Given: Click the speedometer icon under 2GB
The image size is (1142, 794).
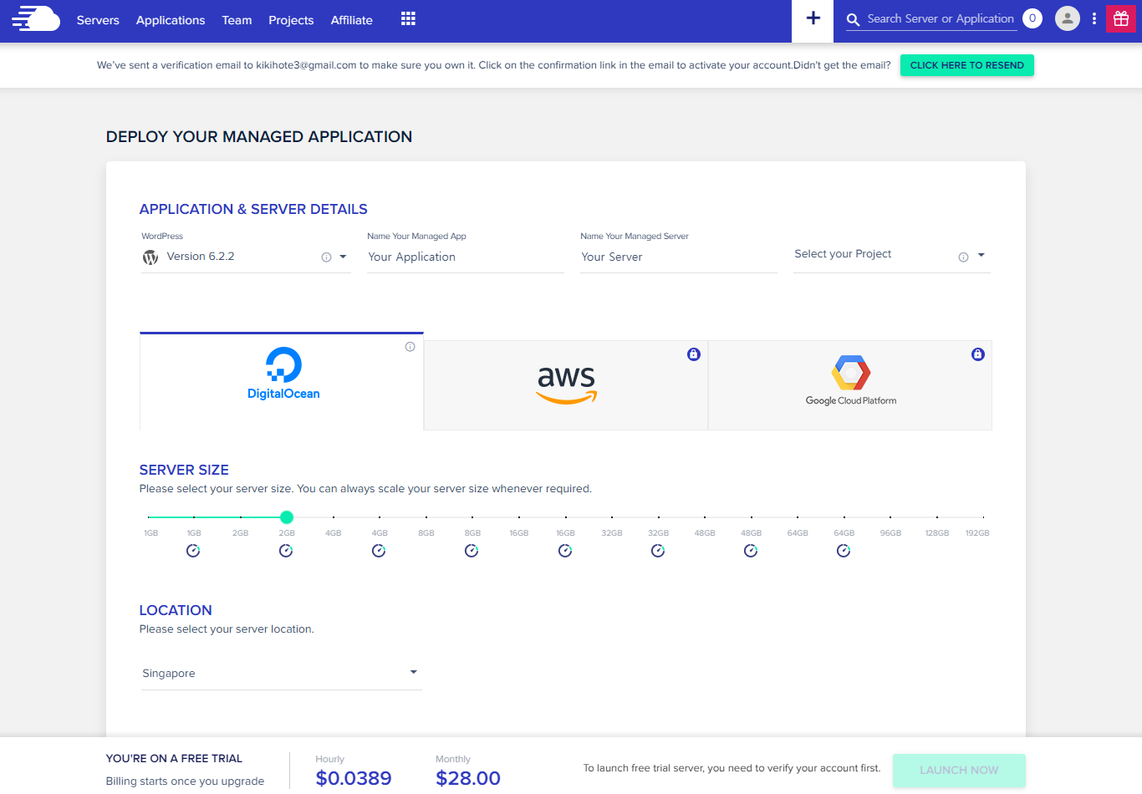Looking at the screenshot, I should pyautogui.click(x=286, y=551).
